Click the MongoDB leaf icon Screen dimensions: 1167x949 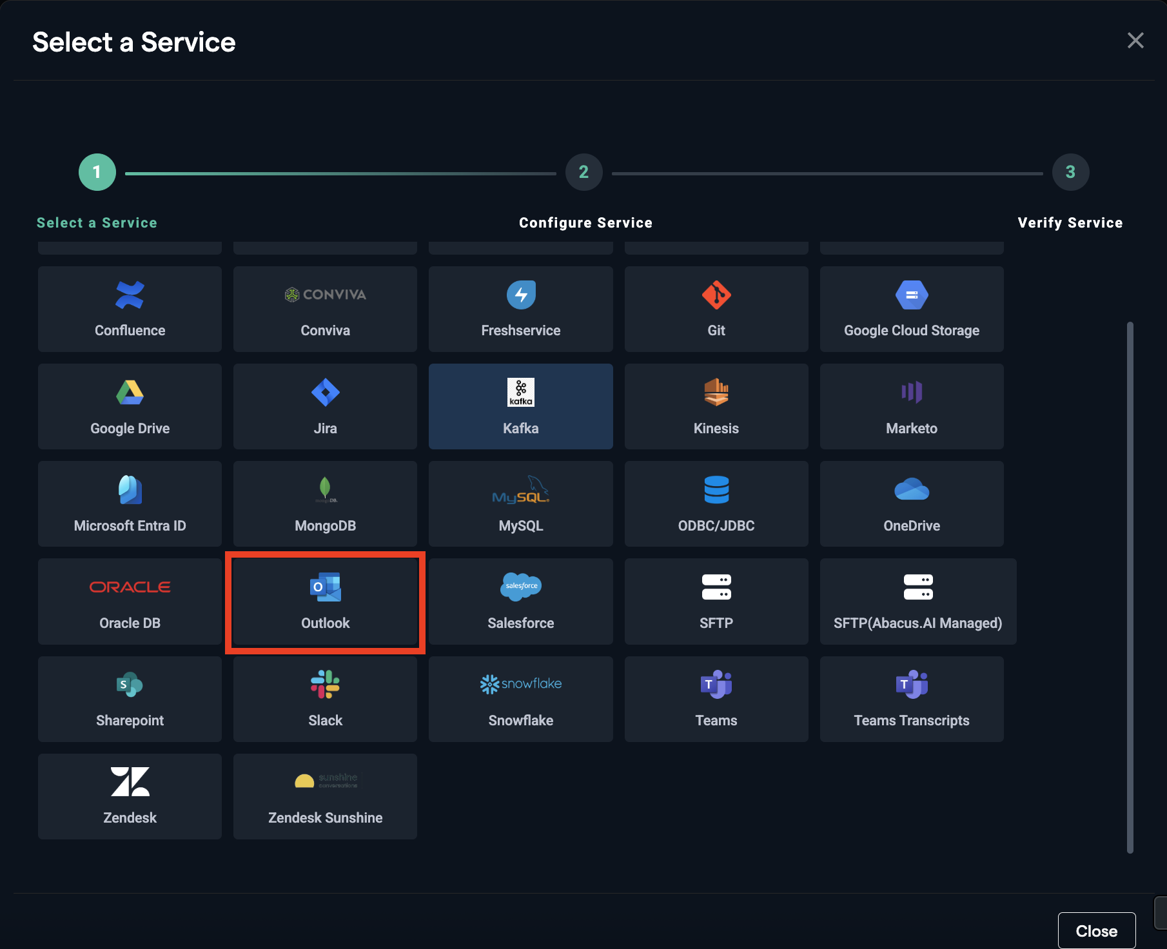325,489
